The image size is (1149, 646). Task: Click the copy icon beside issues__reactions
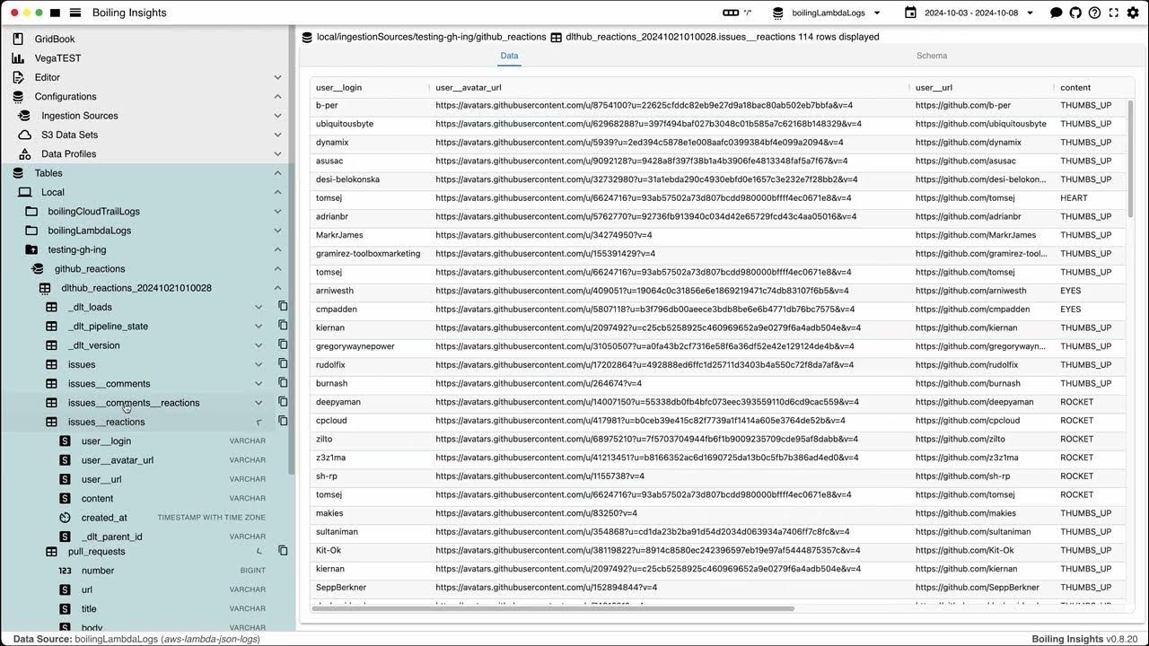pyautogui.click(x=282, y=422)
